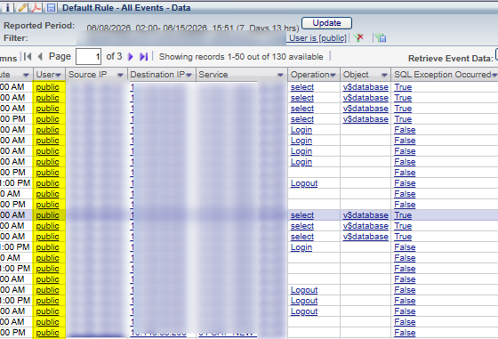The height and width of the screenshot is (339, 498).
Task: Click the Service column header text
Action: [x=213, y=75]
